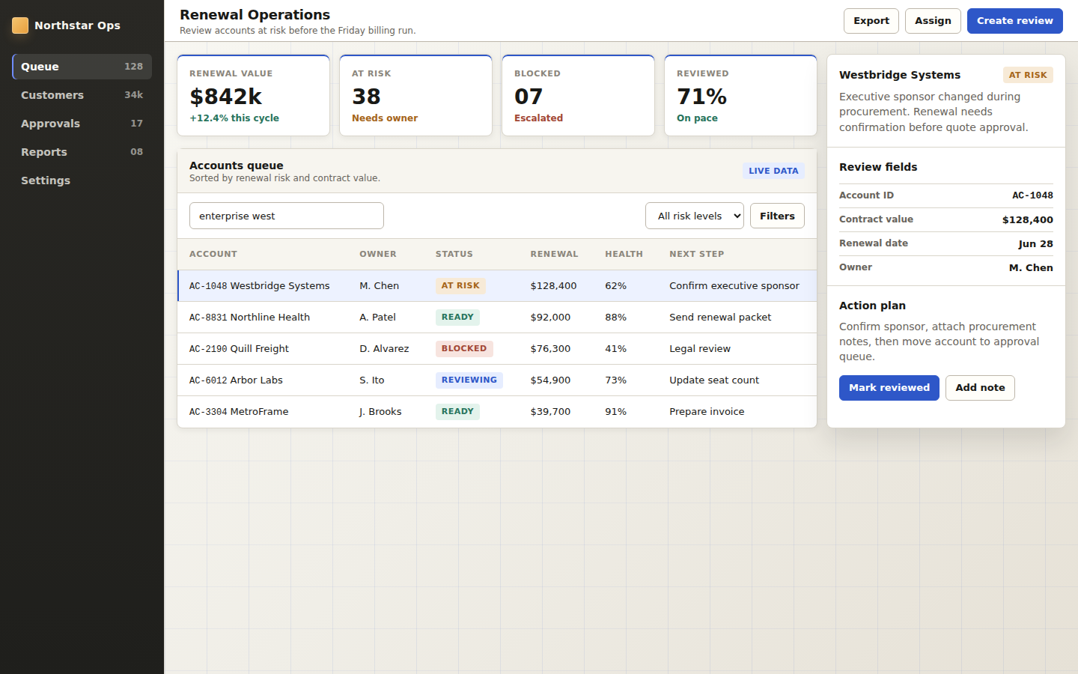Click the READY badge for Northline Health
1078x674 pixels.
click(x=457, y=318)
